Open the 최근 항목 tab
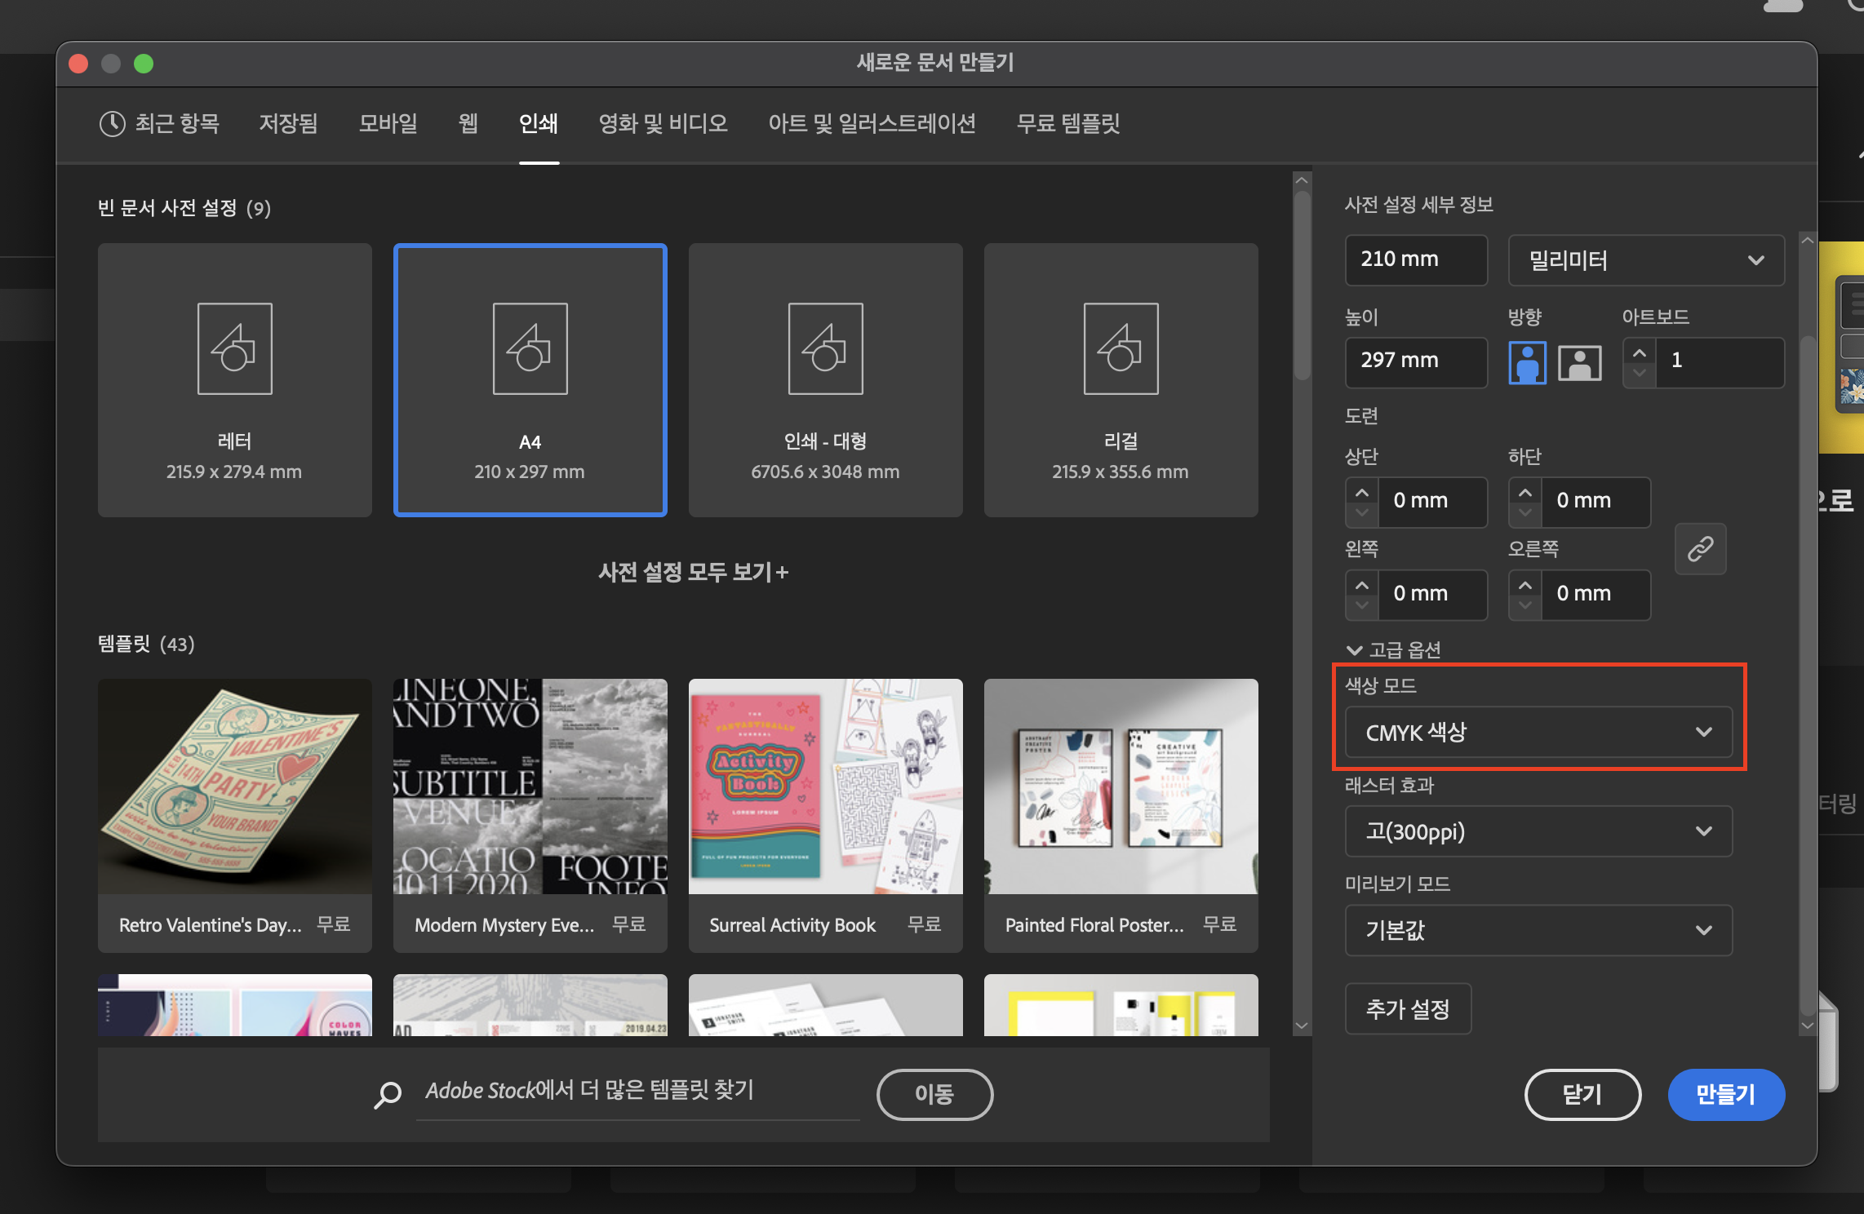 pyautogui.click(x=160, y=123)
